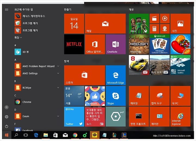Click the 탐색 group title
The image size is (196, 141).
coord(67,61)
